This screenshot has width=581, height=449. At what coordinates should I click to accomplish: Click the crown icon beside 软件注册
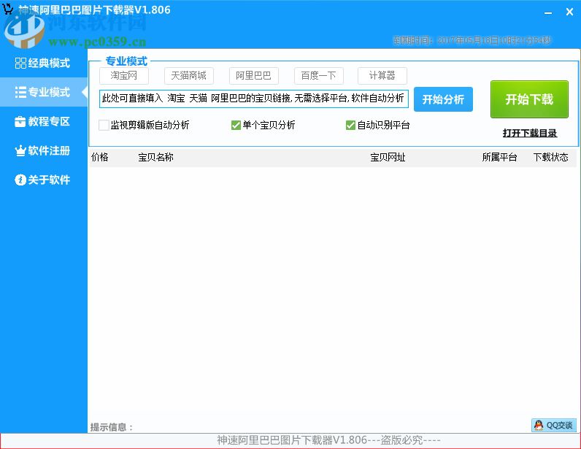20,150
